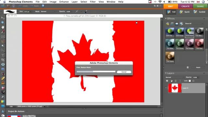Open the brush Mode dropdown
Screen dimensions: 208x117
tap(48, 12)
